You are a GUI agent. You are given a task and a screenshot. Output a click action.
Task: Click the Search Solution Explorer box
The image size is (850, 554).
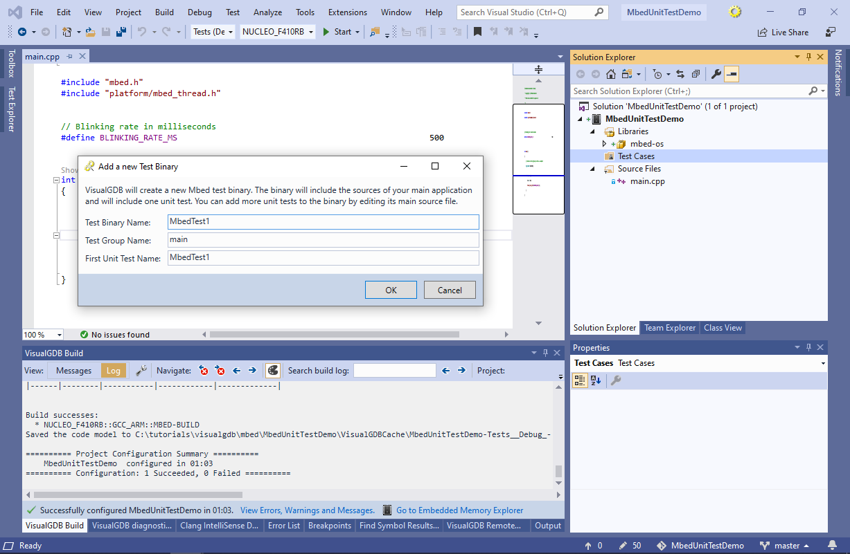click(690, 91)
